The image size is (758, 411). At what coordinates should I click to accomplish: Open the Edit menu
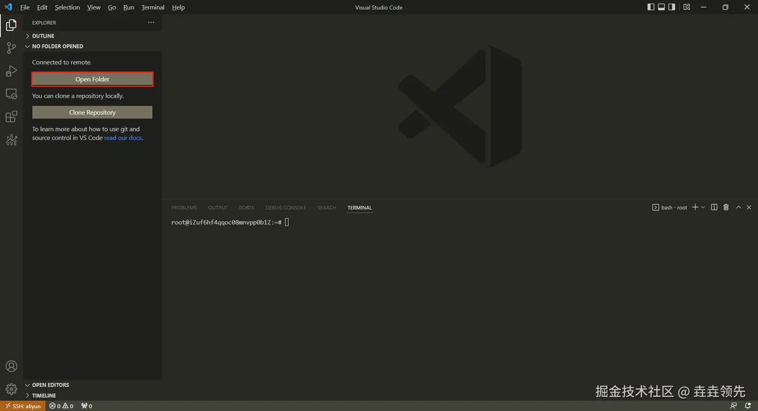pos(42,7)
